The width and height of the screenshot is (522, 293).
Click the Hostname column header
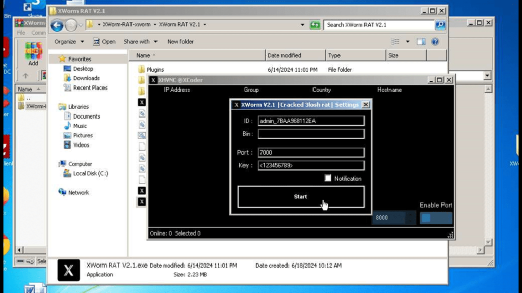click(389, 90)
